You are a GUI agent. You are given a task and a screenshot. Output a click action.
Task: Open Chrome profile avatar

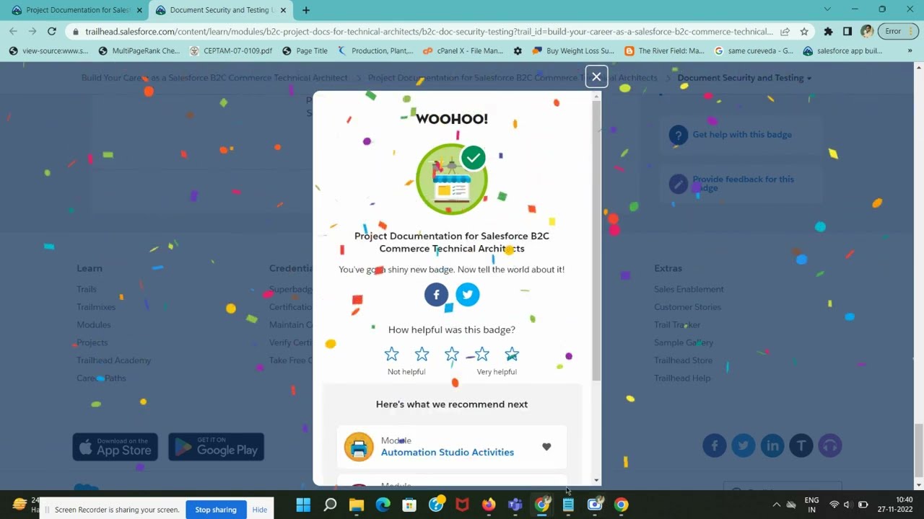[867, 32]
